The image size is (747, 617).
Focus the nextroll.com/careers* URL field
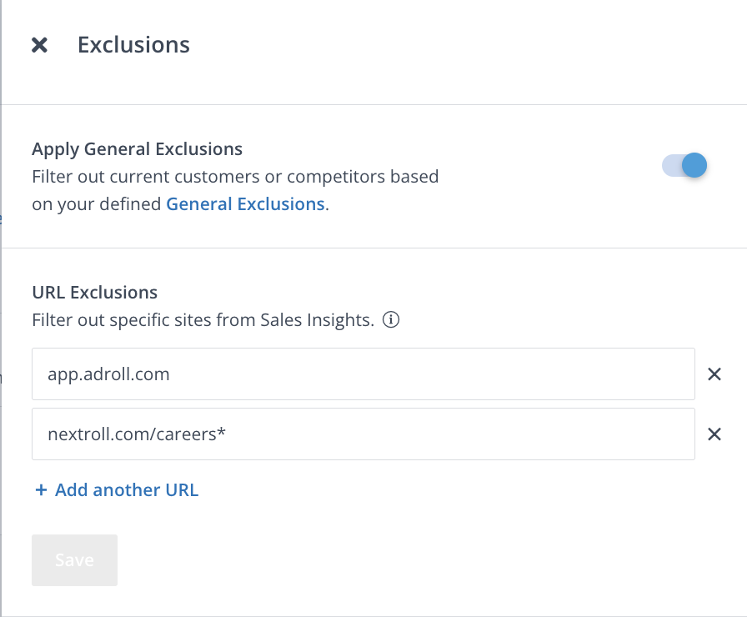363,434
